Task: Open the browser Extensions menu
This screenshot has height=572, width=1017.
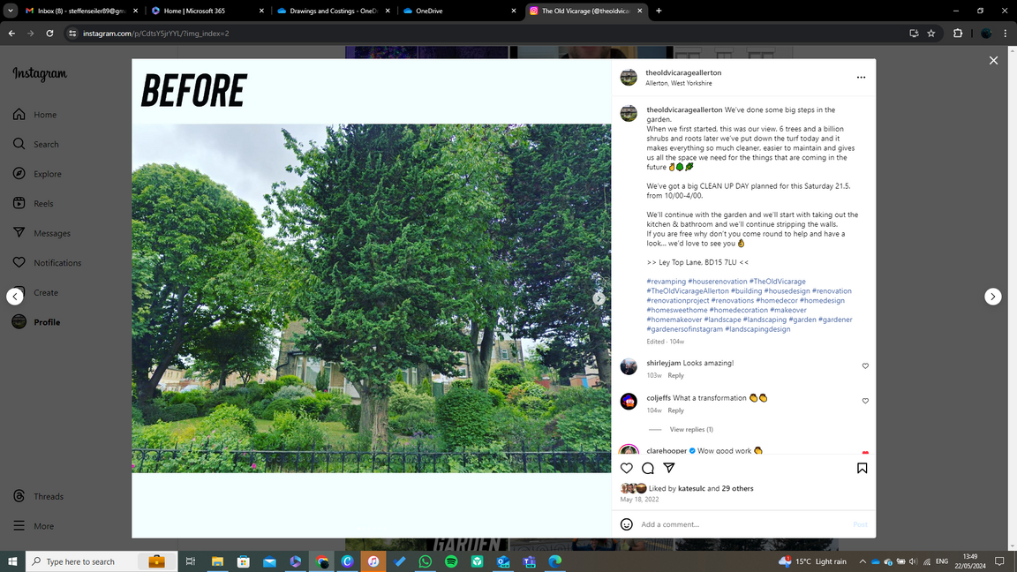Action: coord(957,33)
